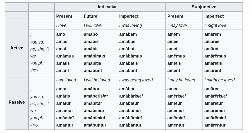Click the Present header under Indicative

tap(64, 16)
